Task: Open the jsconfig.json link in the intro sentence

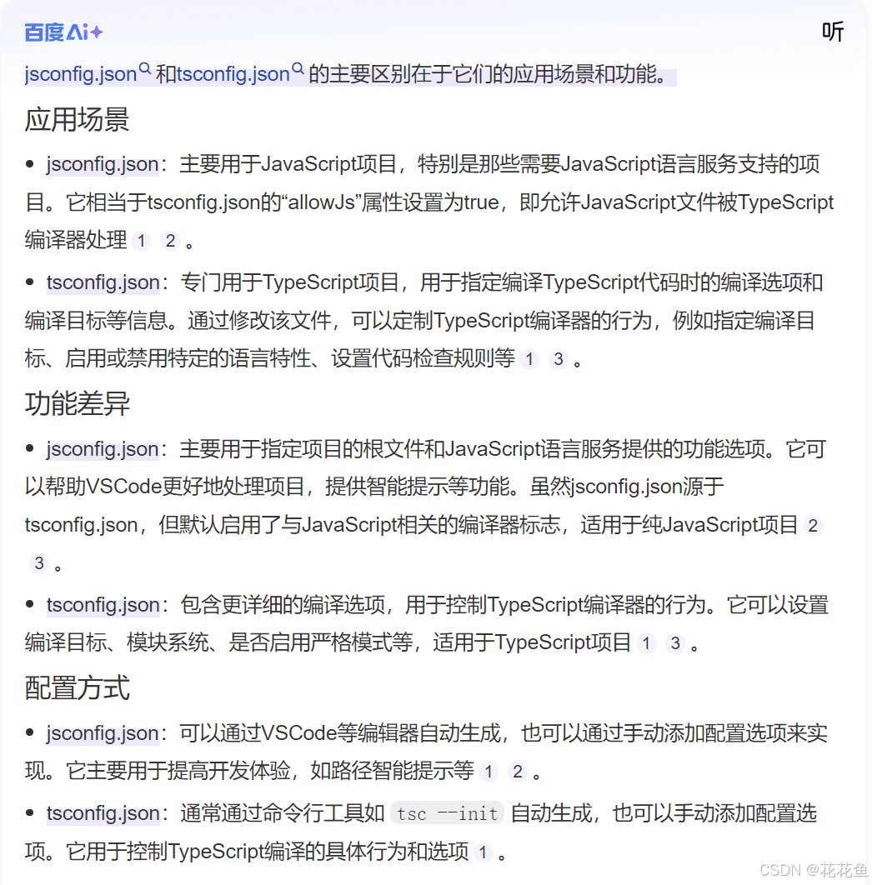Action: click(81, 74)
